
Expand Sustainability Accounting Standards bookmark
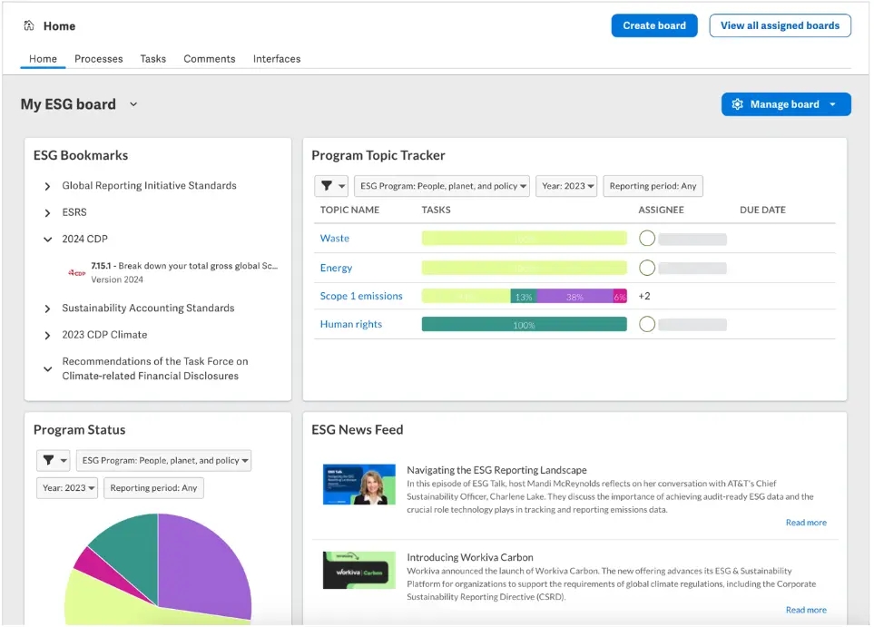(x=47, y=309)
